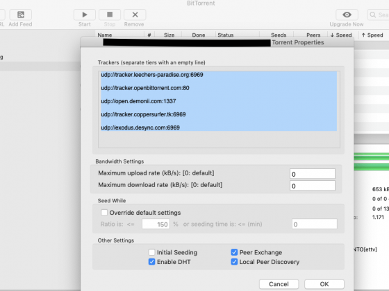Click the Add Feed label text
This screenshot has width=389, height=291.
pyautogui.click(x=20, y=24)
